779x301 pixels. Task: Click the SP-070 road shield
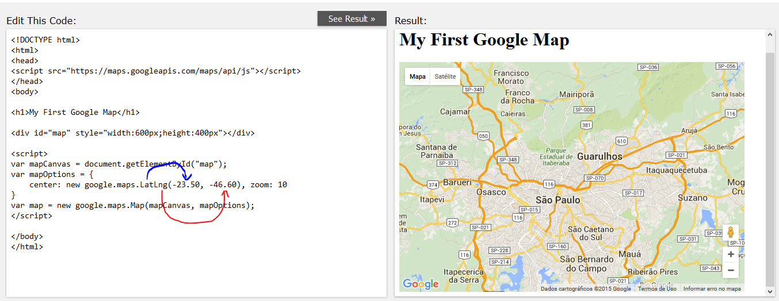tap(595, 178)
